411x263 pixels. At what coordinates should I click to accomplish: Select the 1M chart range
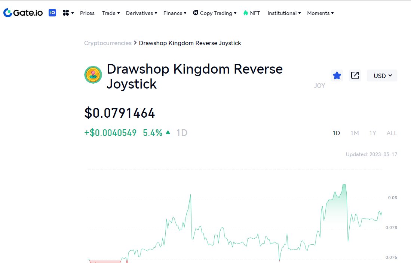pyautogui.click(x=355, y=133)
